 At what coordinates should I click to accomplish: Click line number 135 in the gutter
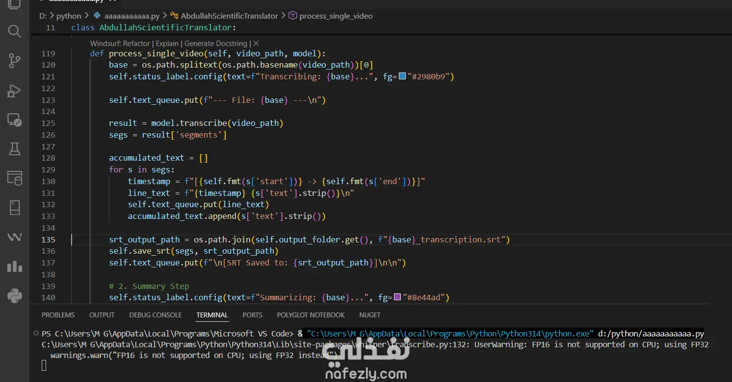(x=48, y=239)
